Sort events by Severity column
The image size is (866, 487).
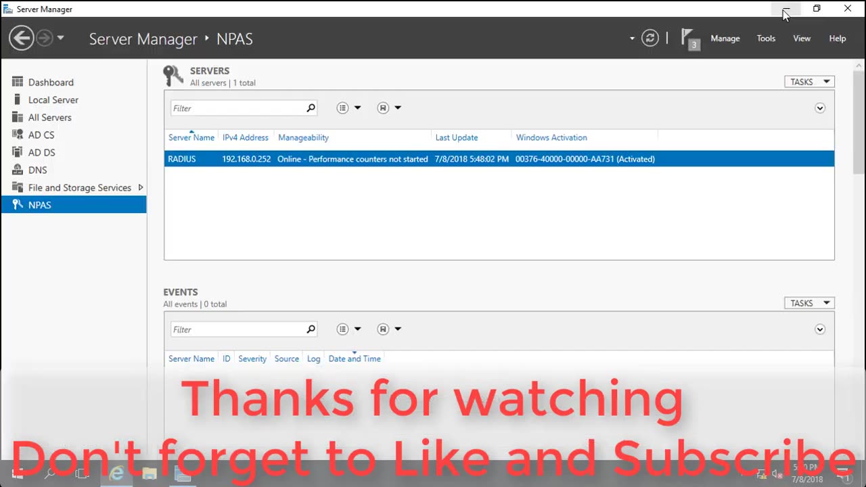click(x=252, y=358)
